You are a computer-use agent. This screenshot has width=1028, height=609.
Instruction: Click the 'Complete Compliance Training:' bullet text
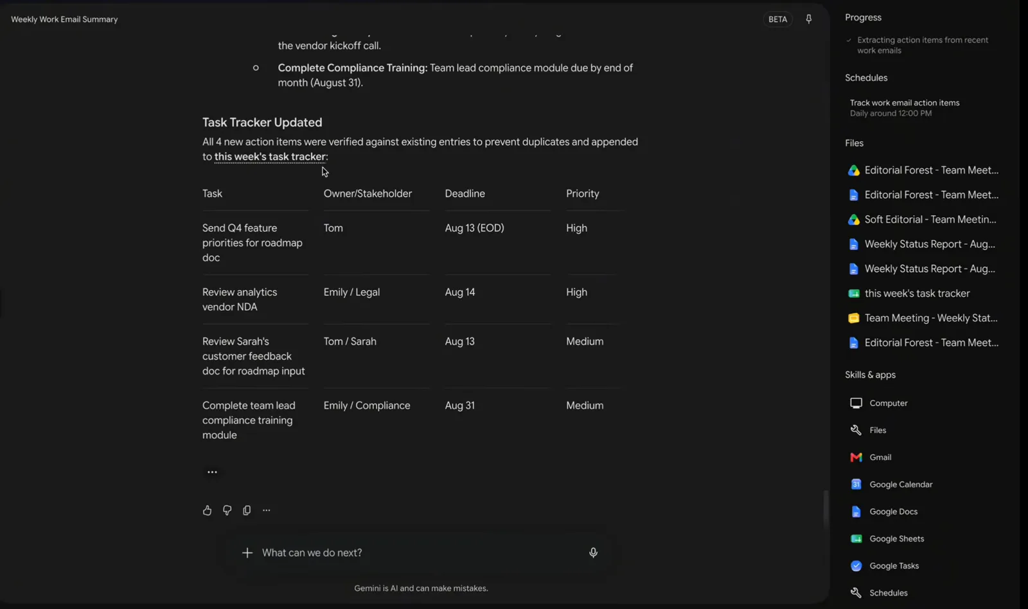click(352, 68)
